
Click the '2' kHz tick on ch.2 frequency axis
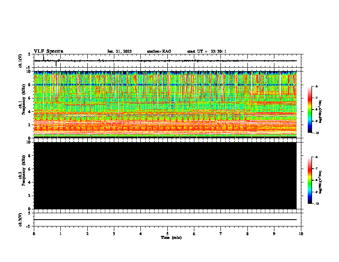tap(30, 196)
